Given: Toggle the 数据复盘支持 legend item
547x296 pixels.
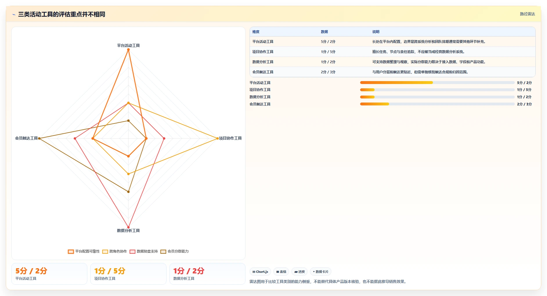Looking at the screenshot, I should click(x=144, y=251).
